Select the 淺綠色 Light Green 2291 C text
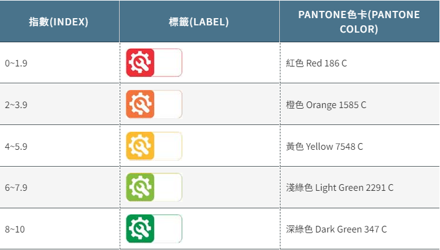Screen dimensions: 440x250 [340, 187]
